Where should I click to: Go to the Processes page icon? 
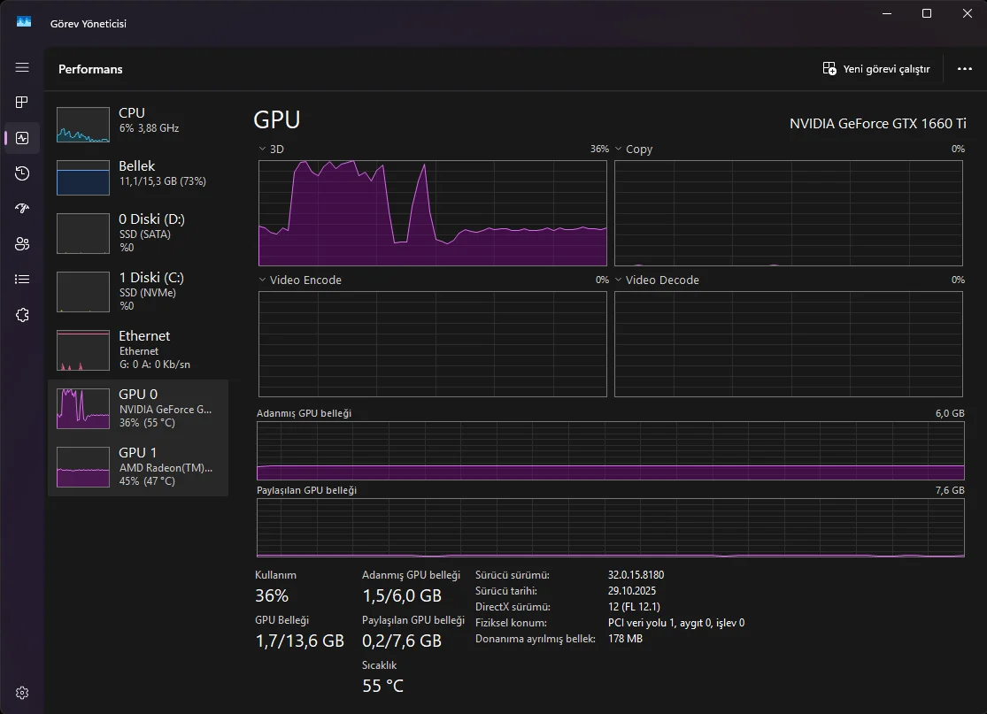(x=22, y=103)
